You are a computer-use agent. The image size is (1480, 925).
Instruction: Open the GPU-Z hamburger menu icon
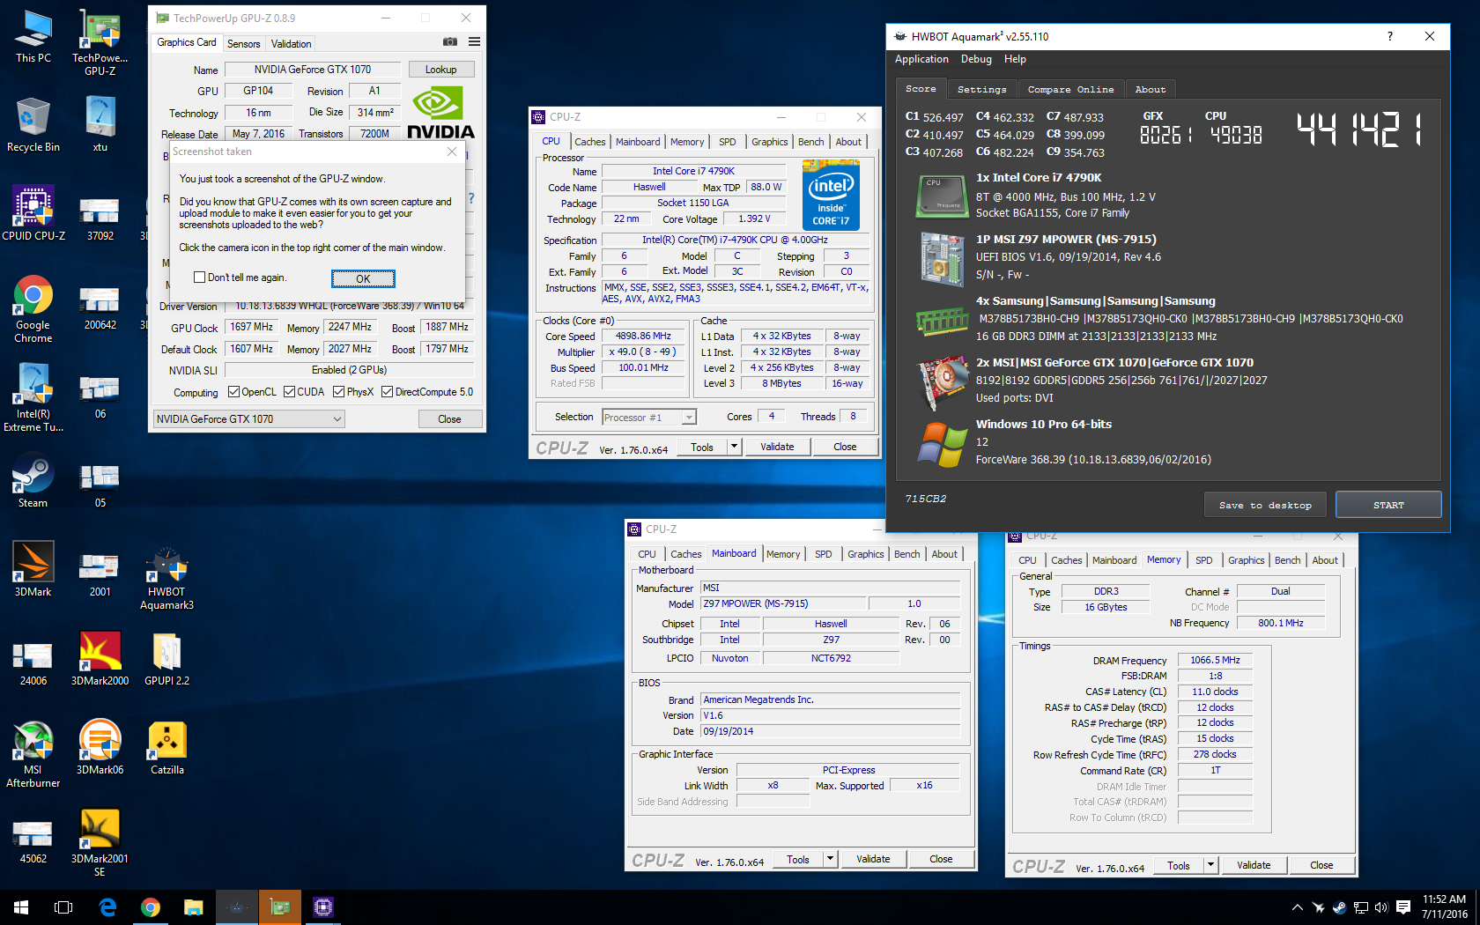474,42
